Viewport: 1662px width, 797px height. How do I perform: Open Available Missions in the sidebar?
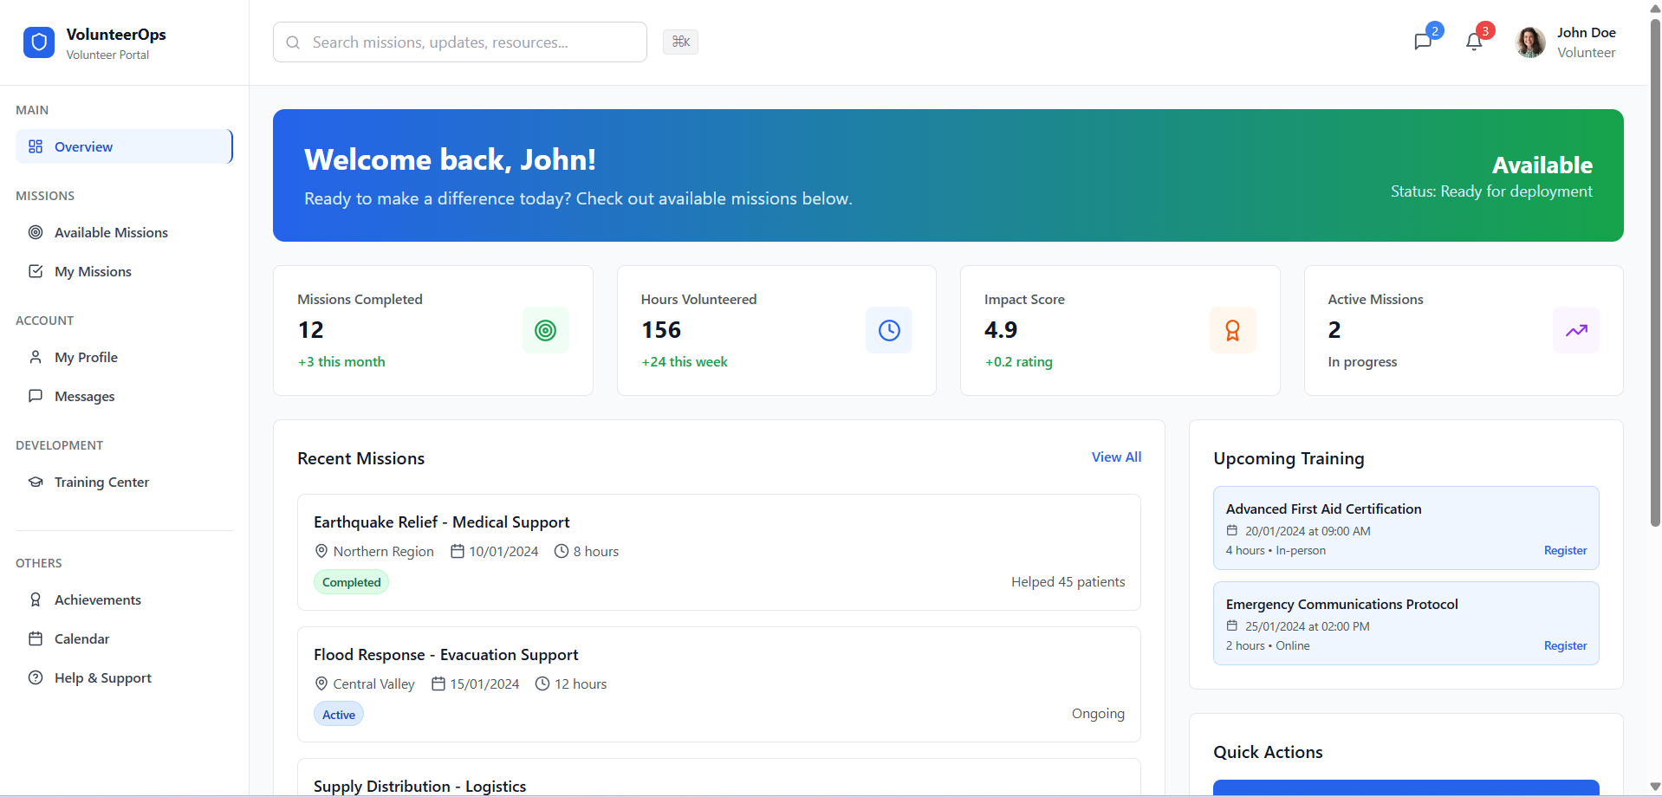124,232
